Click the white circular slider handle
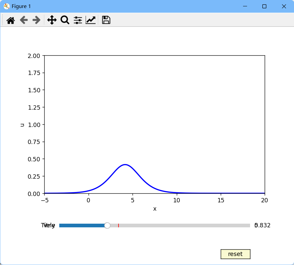 point(107,226)
